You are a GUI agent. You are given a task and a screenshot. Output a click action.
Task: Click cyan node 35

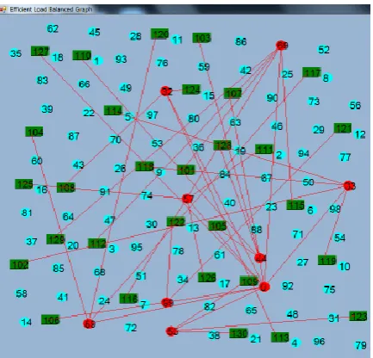(x=16, y=53)
